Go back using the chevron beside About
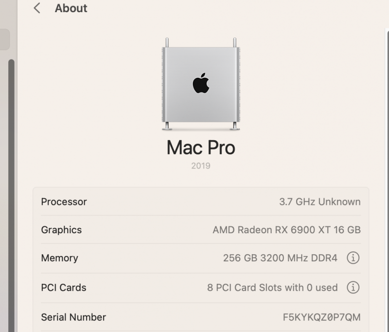Image resolution: width=389 pixels, height=332 pixels. click(x=37, y=8)
